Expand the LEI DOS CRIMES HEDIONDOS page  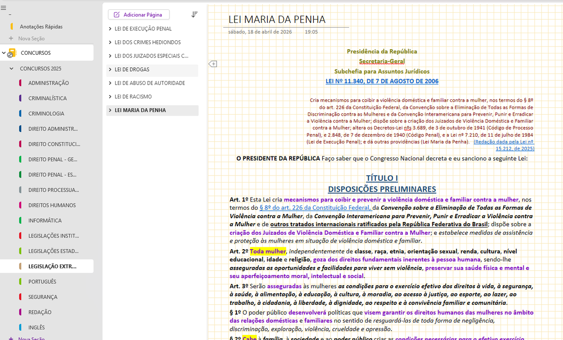[x=110, y=43]
